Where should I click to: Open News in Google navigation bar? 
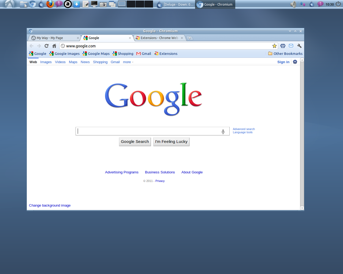85,62
